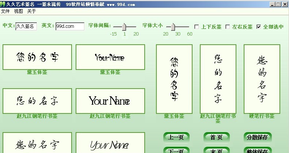This screenshot has height=153, width=289.
Task: Close the 久久艺术签名 window
Action: click(x=285, y=4)
